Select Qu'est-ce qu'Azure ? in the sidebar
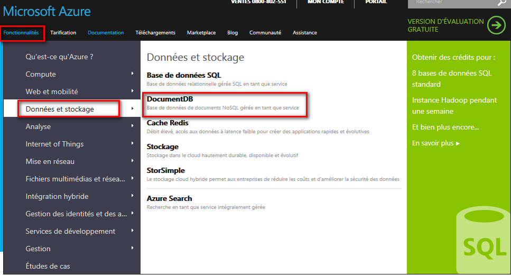Viewport: 511px width, 275px height. tap(60, 57)
